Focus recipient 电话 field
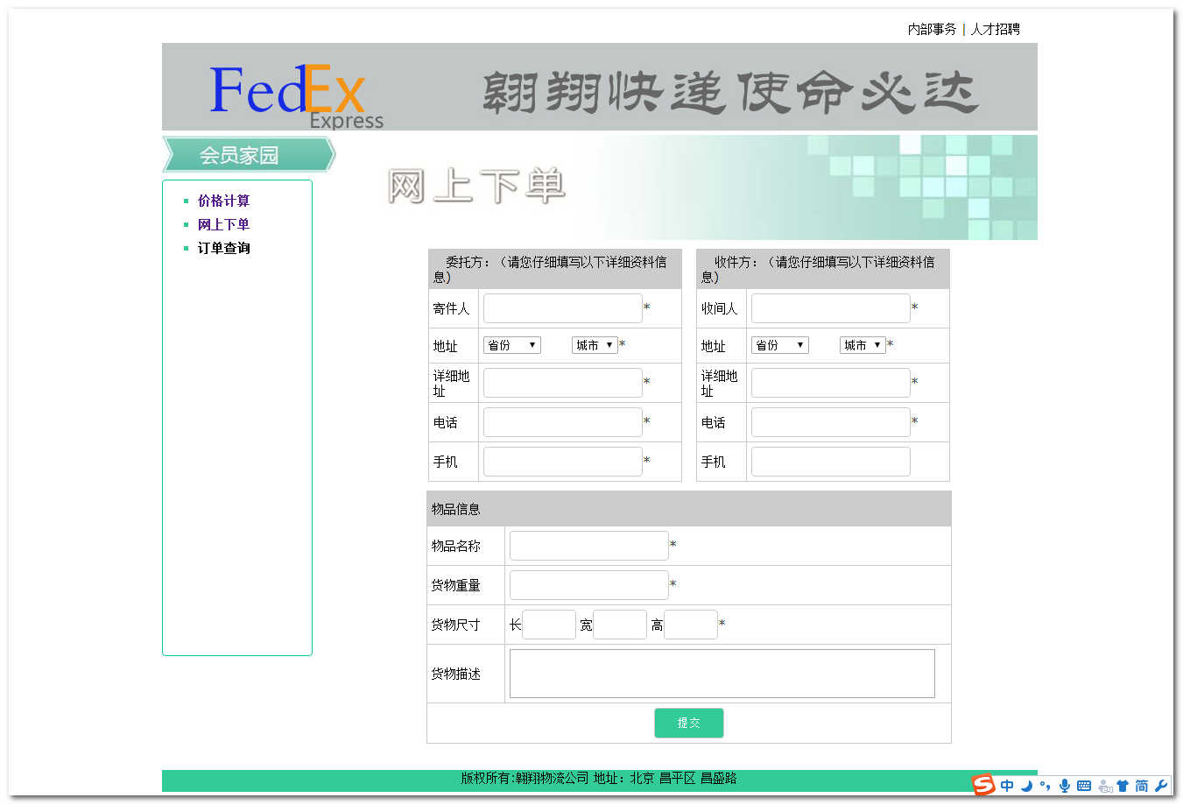The width and height of the screenshot is (1183, 805). (x=831, y=422)
